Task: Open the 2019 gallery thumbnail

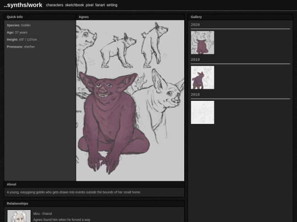Action: tap(202, 77)
